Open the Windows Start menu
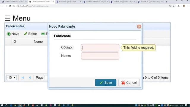The image size is (190, 107). (2, 105)
